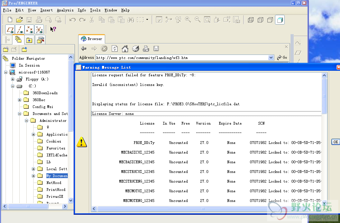Collapse the (C:) drive node
The image size is (340, 223).
click(12, 86)
